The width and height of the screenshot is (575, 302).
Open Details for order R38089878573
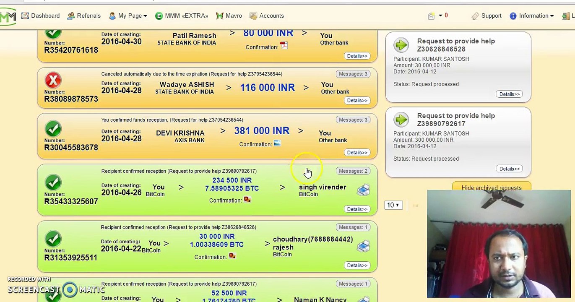click(357, 100)
